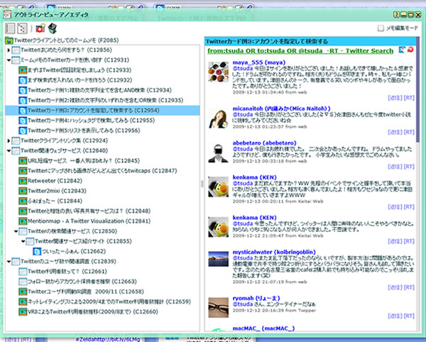Click the red camera toolbar icon
Image resolution: width=426 pixels, height=342 pixels.
[40, 29]
